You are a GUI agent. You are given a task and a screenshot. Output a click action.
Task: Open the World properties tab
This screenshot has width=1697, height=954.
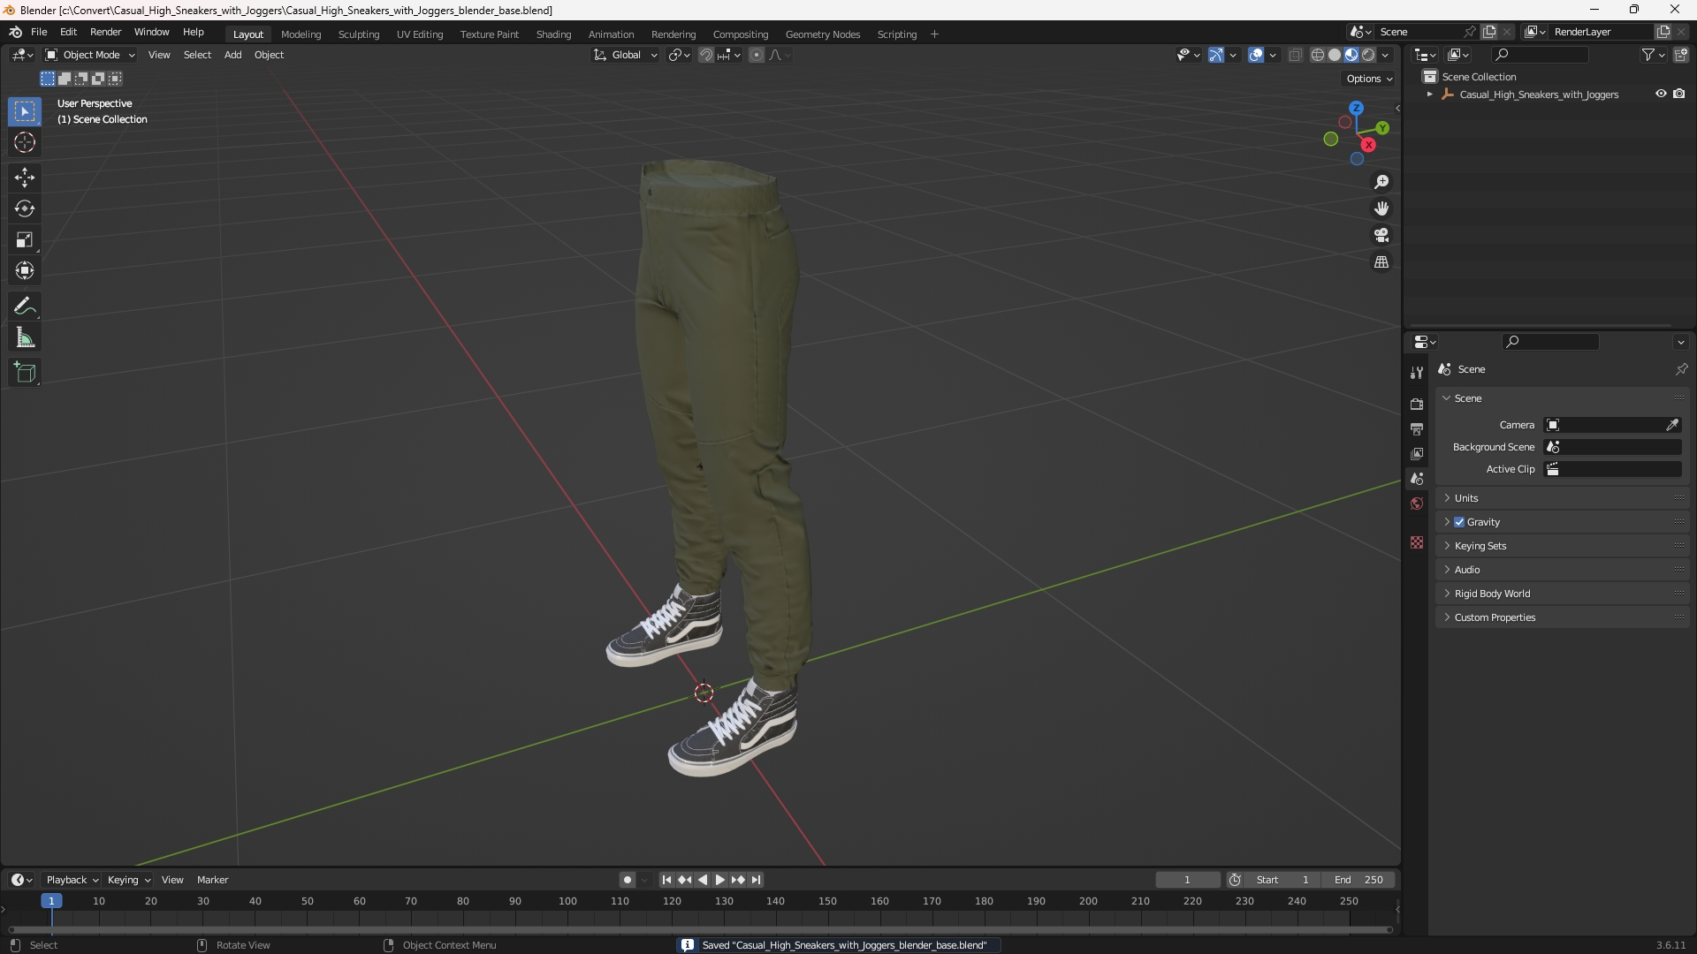point(1417,503)
